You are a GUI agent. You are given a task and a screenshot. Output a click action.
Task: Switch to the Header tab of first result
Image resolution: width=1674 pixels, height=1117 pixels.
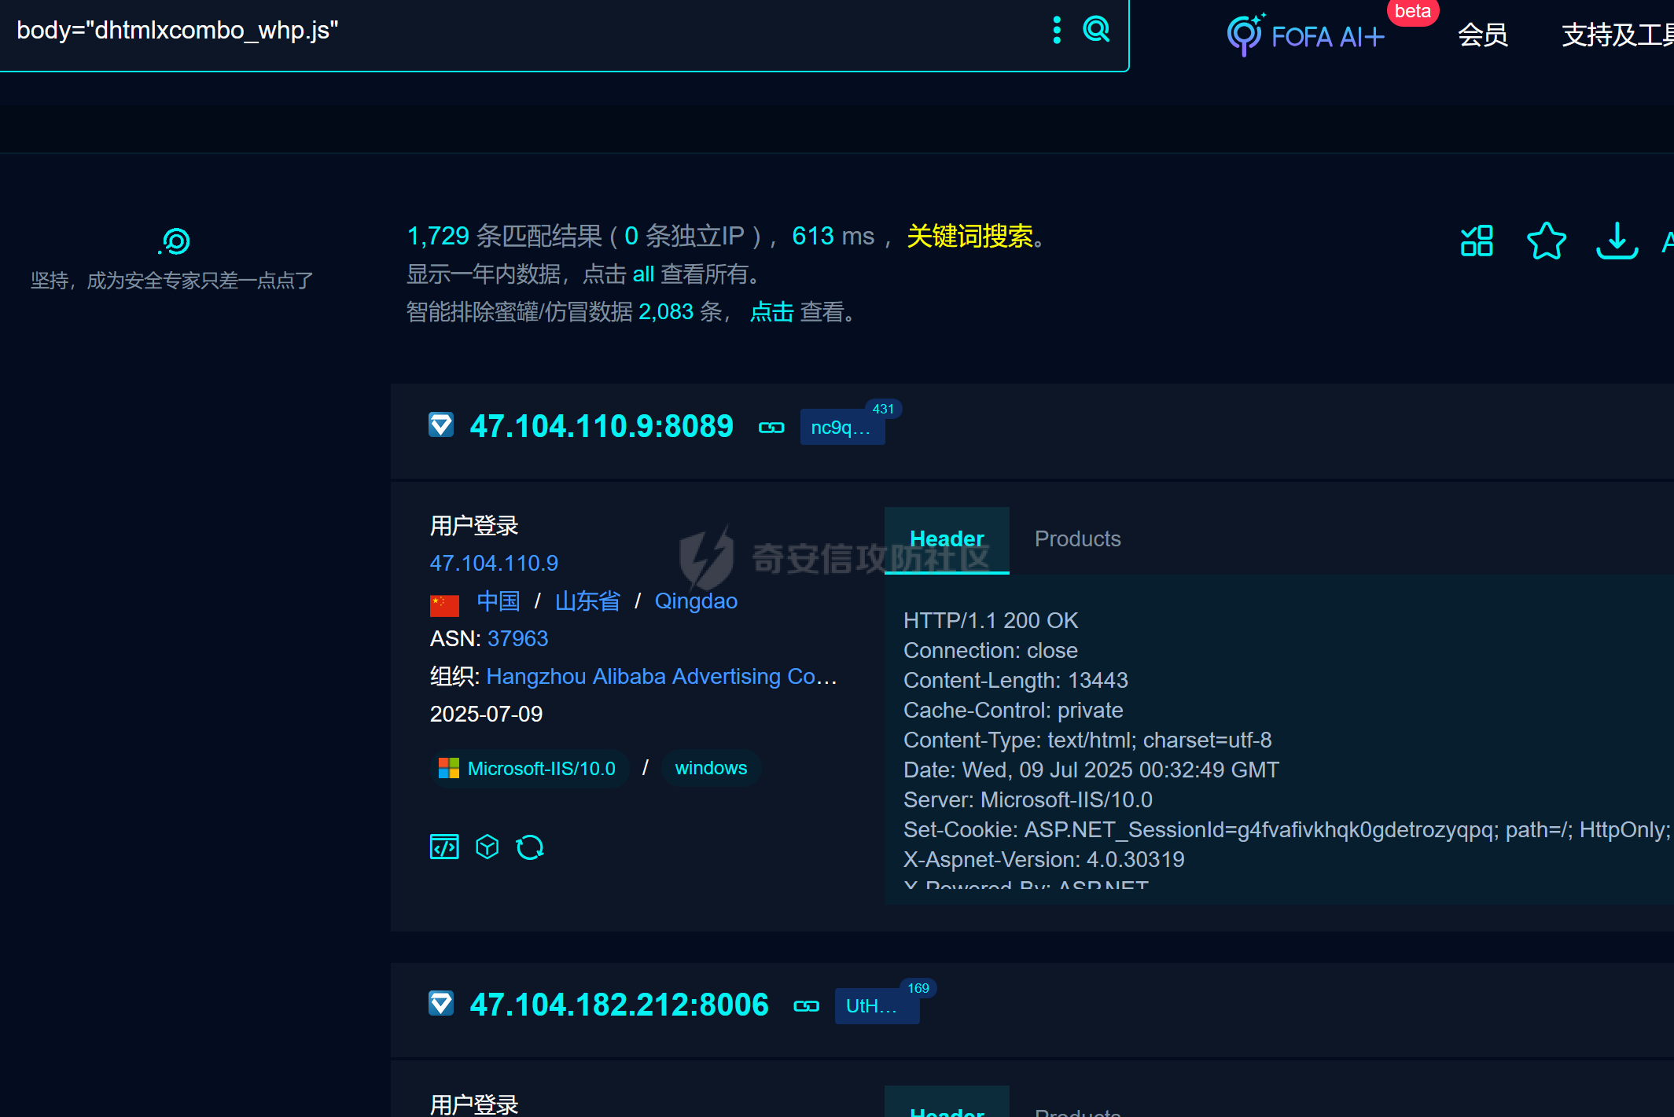pyautogui.click(x=947, y=539)
